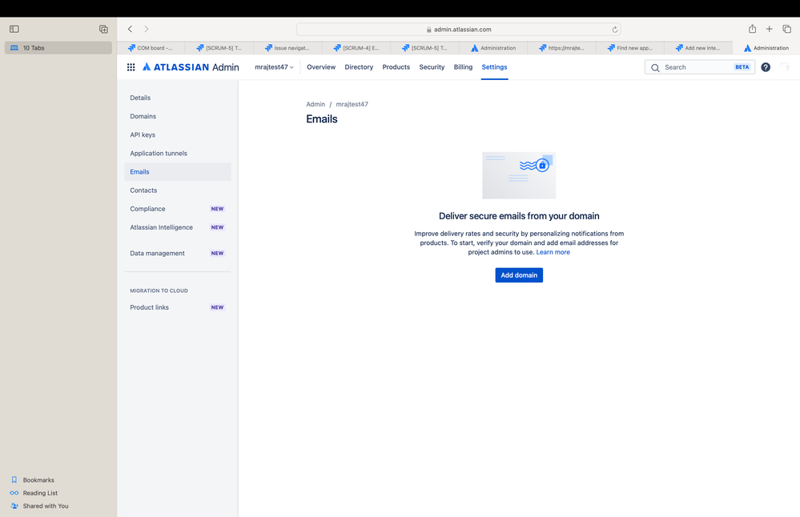Click the Add domain button

[519, 275]
